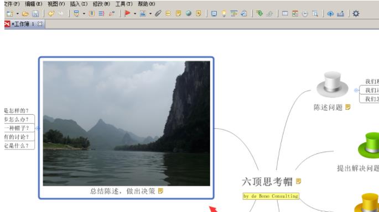379x212 pixels.
Task: Open the Gantt chart view icon
Action: click(x=233, y=13)
